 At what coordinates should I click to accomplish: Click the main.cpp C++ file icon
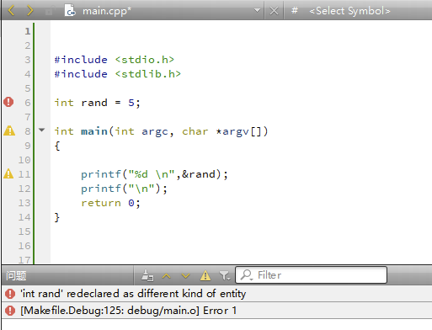(70, 11)
